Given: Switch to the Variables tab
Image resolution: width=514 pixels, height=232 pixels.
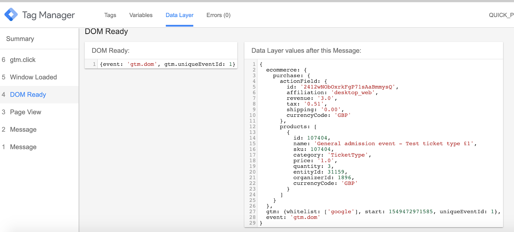Looking at the screenshot, I should pos(141,15).
